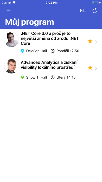Click the Můj program heading
The image size is (102, 182).
(x=29, y=22)
